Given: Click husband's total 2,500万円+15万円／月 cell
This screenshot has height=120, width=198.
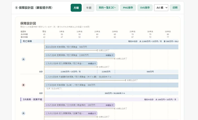Looking at the screenshot, I should tap(71, 72).
